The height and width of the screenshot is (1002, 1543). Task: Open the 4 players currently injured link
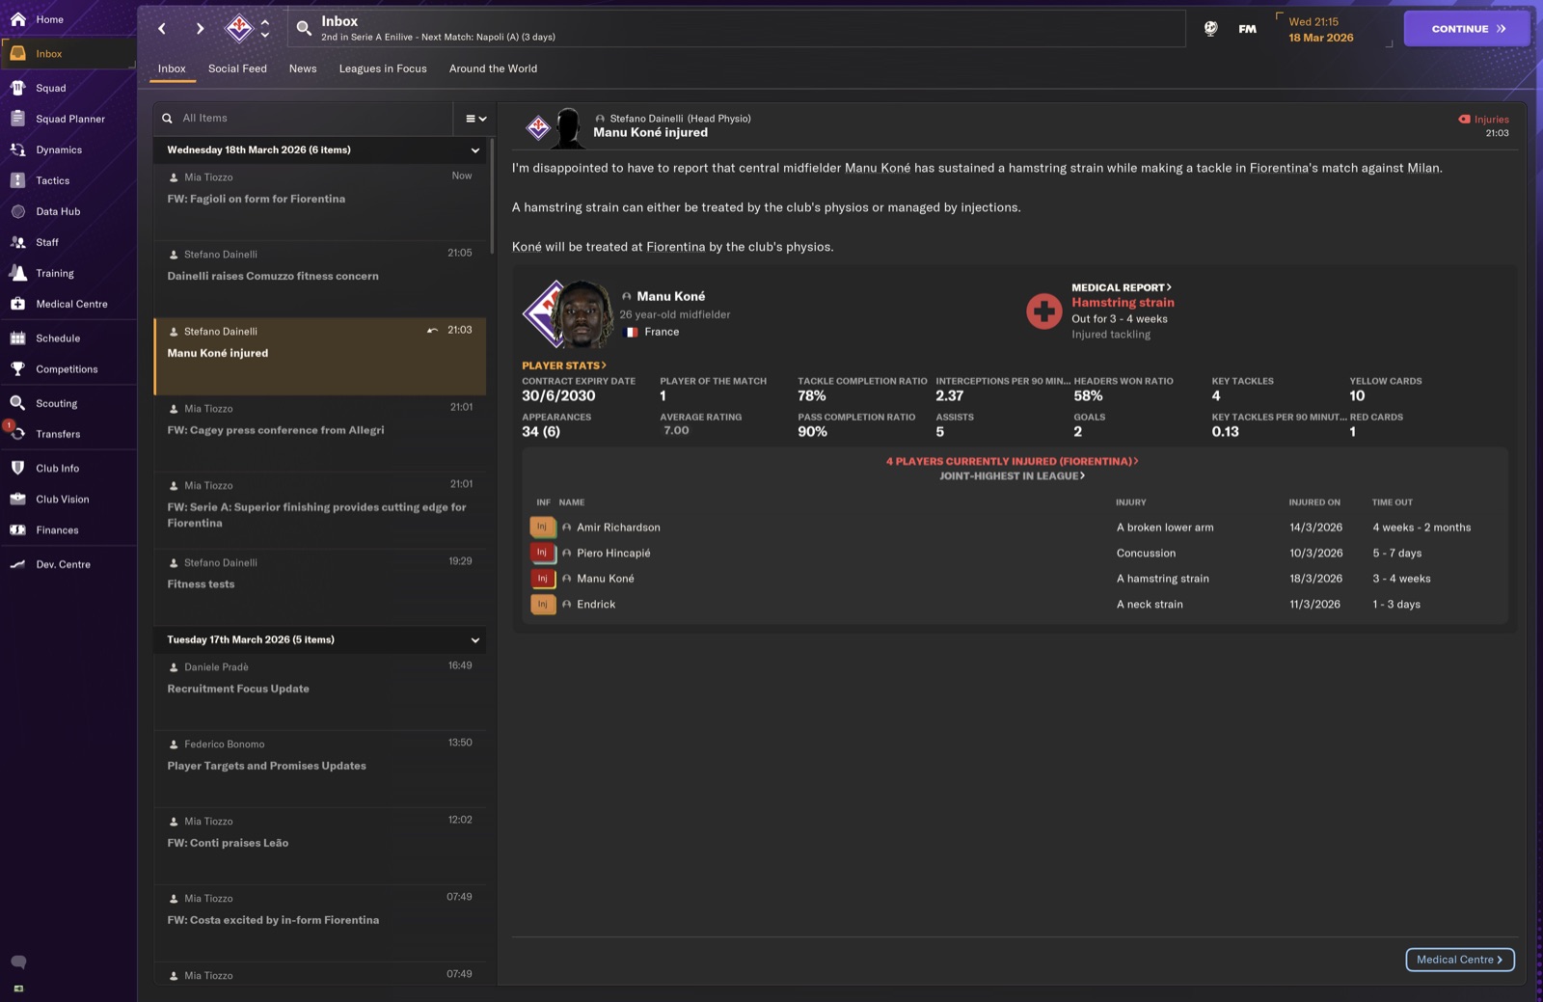1013,461
